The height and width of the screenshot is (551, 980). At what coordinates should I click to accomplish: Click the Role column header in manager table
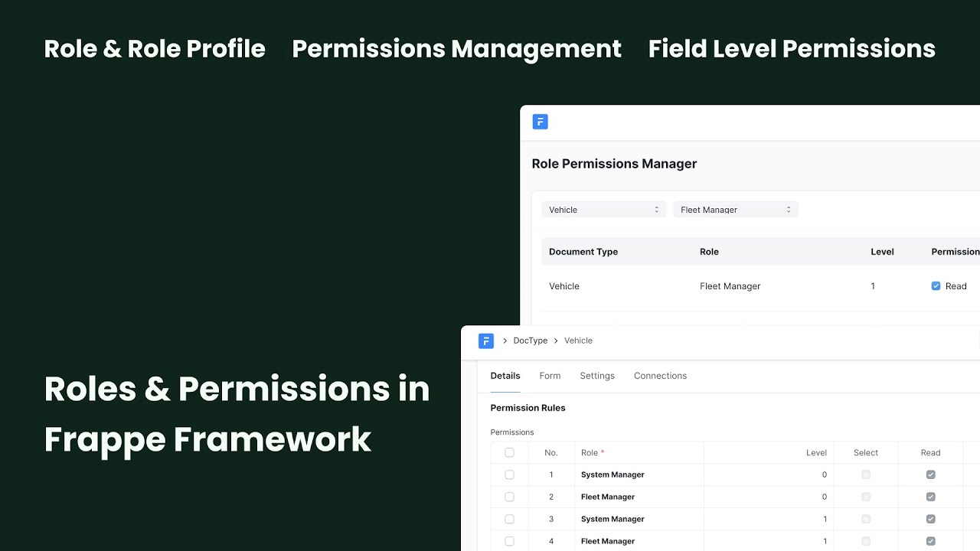point(709,252)
